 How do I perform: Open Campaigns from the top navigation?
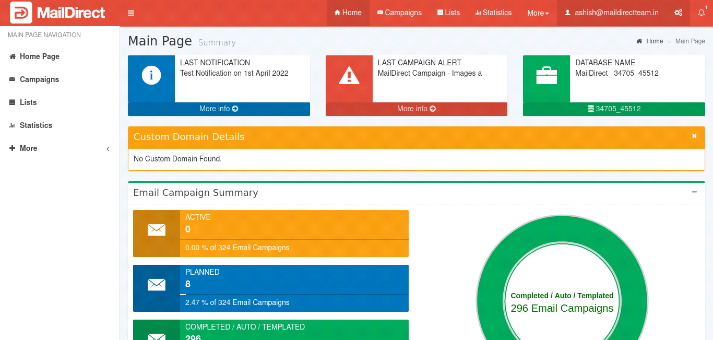399,13
